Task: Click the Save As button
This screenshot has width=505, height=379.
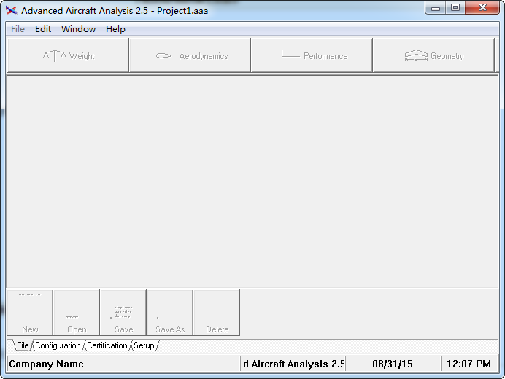Action: pos(170,313)
